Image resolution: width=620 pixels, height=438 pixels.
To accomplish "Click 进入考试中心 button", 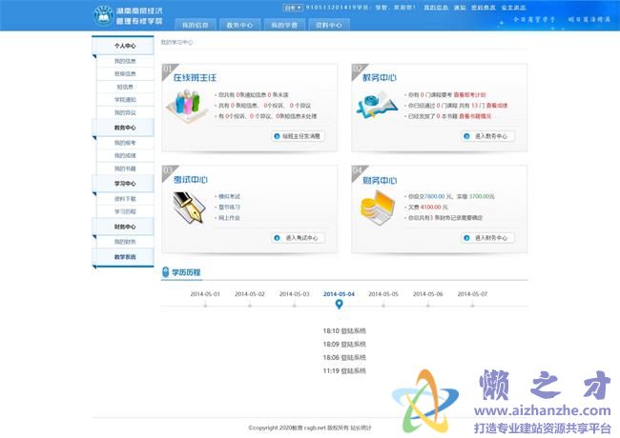I will (298, 238).
